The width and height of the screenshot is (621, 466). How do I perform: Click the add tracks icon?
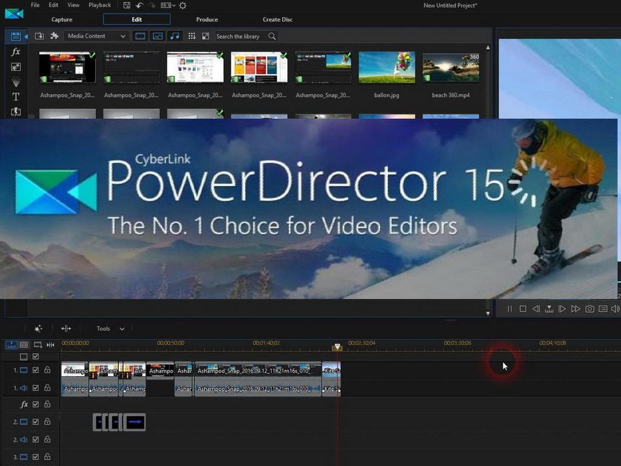pyautogui.click(x=38, y=345)
